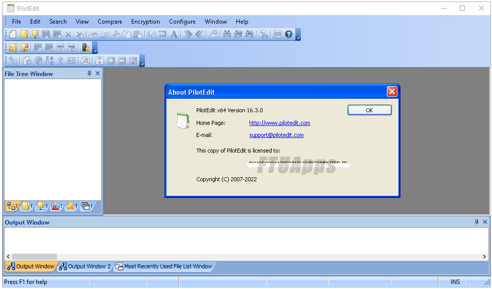
Task: Open the http://www.pilotedit.com link
Action: point(280,123)
